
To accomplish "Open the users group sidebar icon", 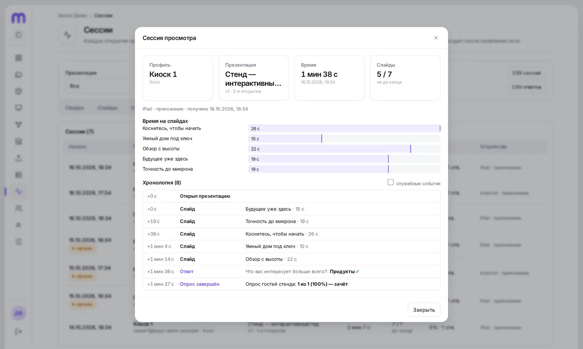I will [x=19, y=208].
